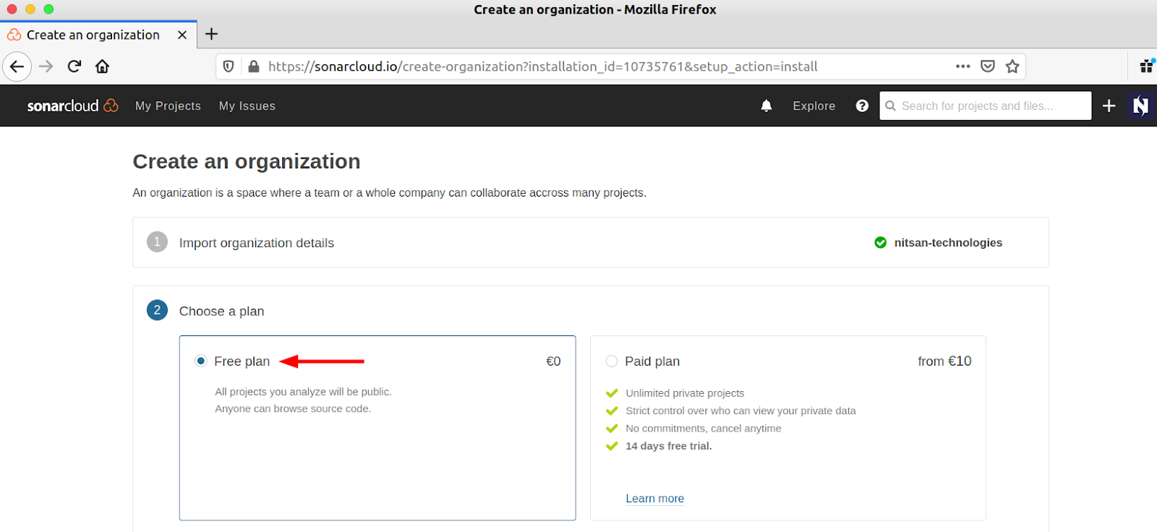Click the green maximize window button
The height and width of the screenshot is (532, 1157).
[x=48, y=9]
